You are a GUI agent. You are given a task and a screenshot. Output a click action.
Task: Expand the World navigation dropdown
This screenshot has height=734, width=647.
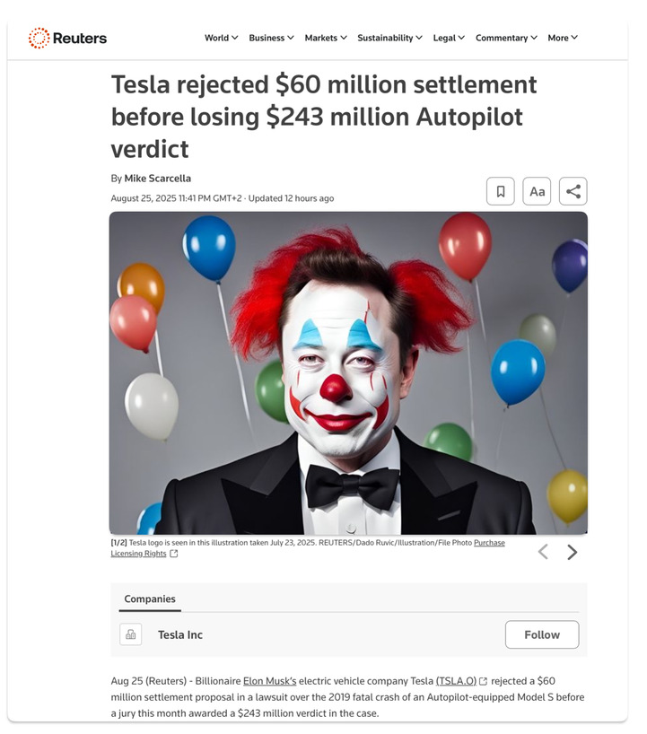click(x=221, y=38)
